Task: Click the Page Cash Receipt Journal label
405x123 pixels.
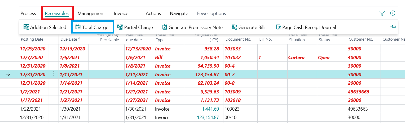Action: click(x=309, y=27)
